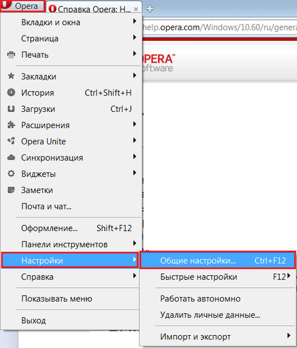This screenshot has height=348, width=297.
Task: Expand the Быстрые настройки F12 arrow
Action: [288, 276]
